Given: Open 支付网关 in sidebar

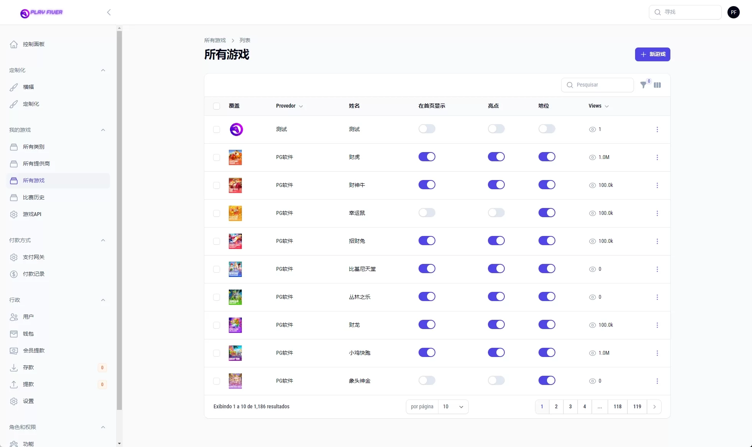Looking at the screenshot, I should [x=58, y=257].
